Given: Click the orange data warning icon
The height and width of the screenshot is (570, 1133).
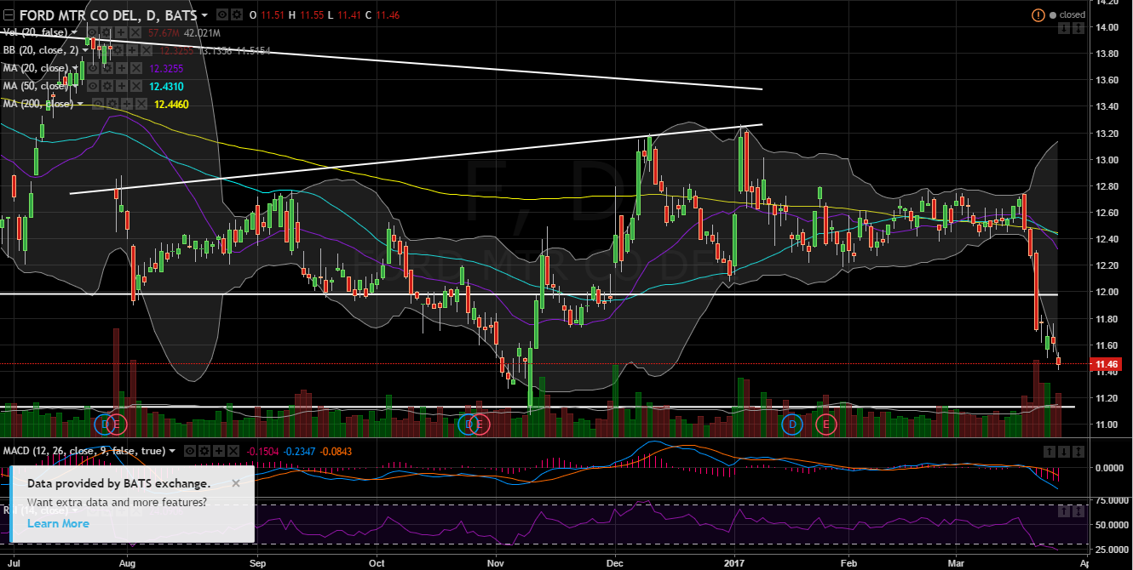Looking at the screenshot, I should point(1038,15).
